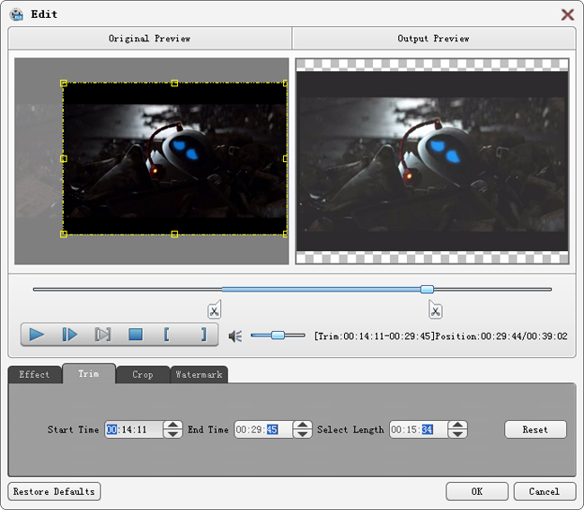Increase End Time with up arrow
584x510 pixels.
(x=303, y=425)
